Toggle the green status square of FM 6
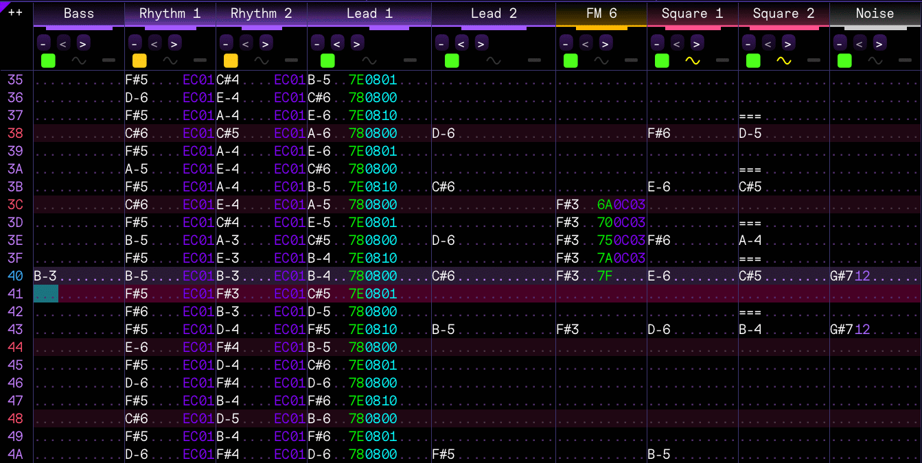 tap(571, 60)
